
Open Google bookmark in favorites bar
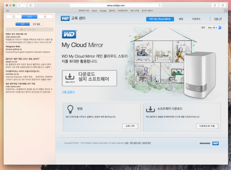click(x=103, y=11)
